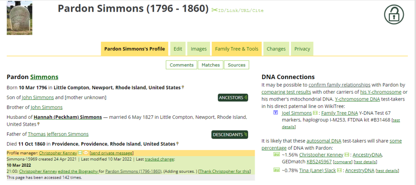Click the au icon beside Christopher Kenney
416x185 pixels.
[276, 154]
